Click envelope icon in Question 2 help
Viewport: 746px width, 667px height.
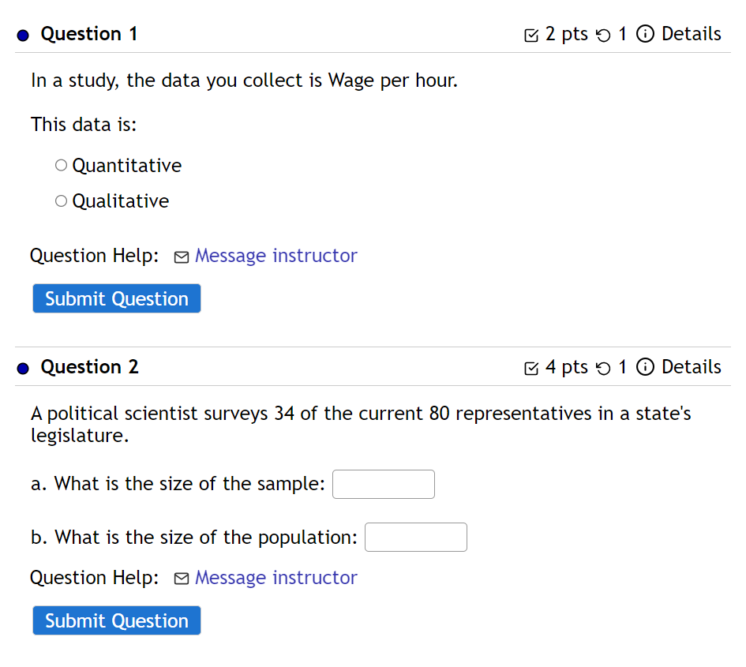click(x=182, y=579)
